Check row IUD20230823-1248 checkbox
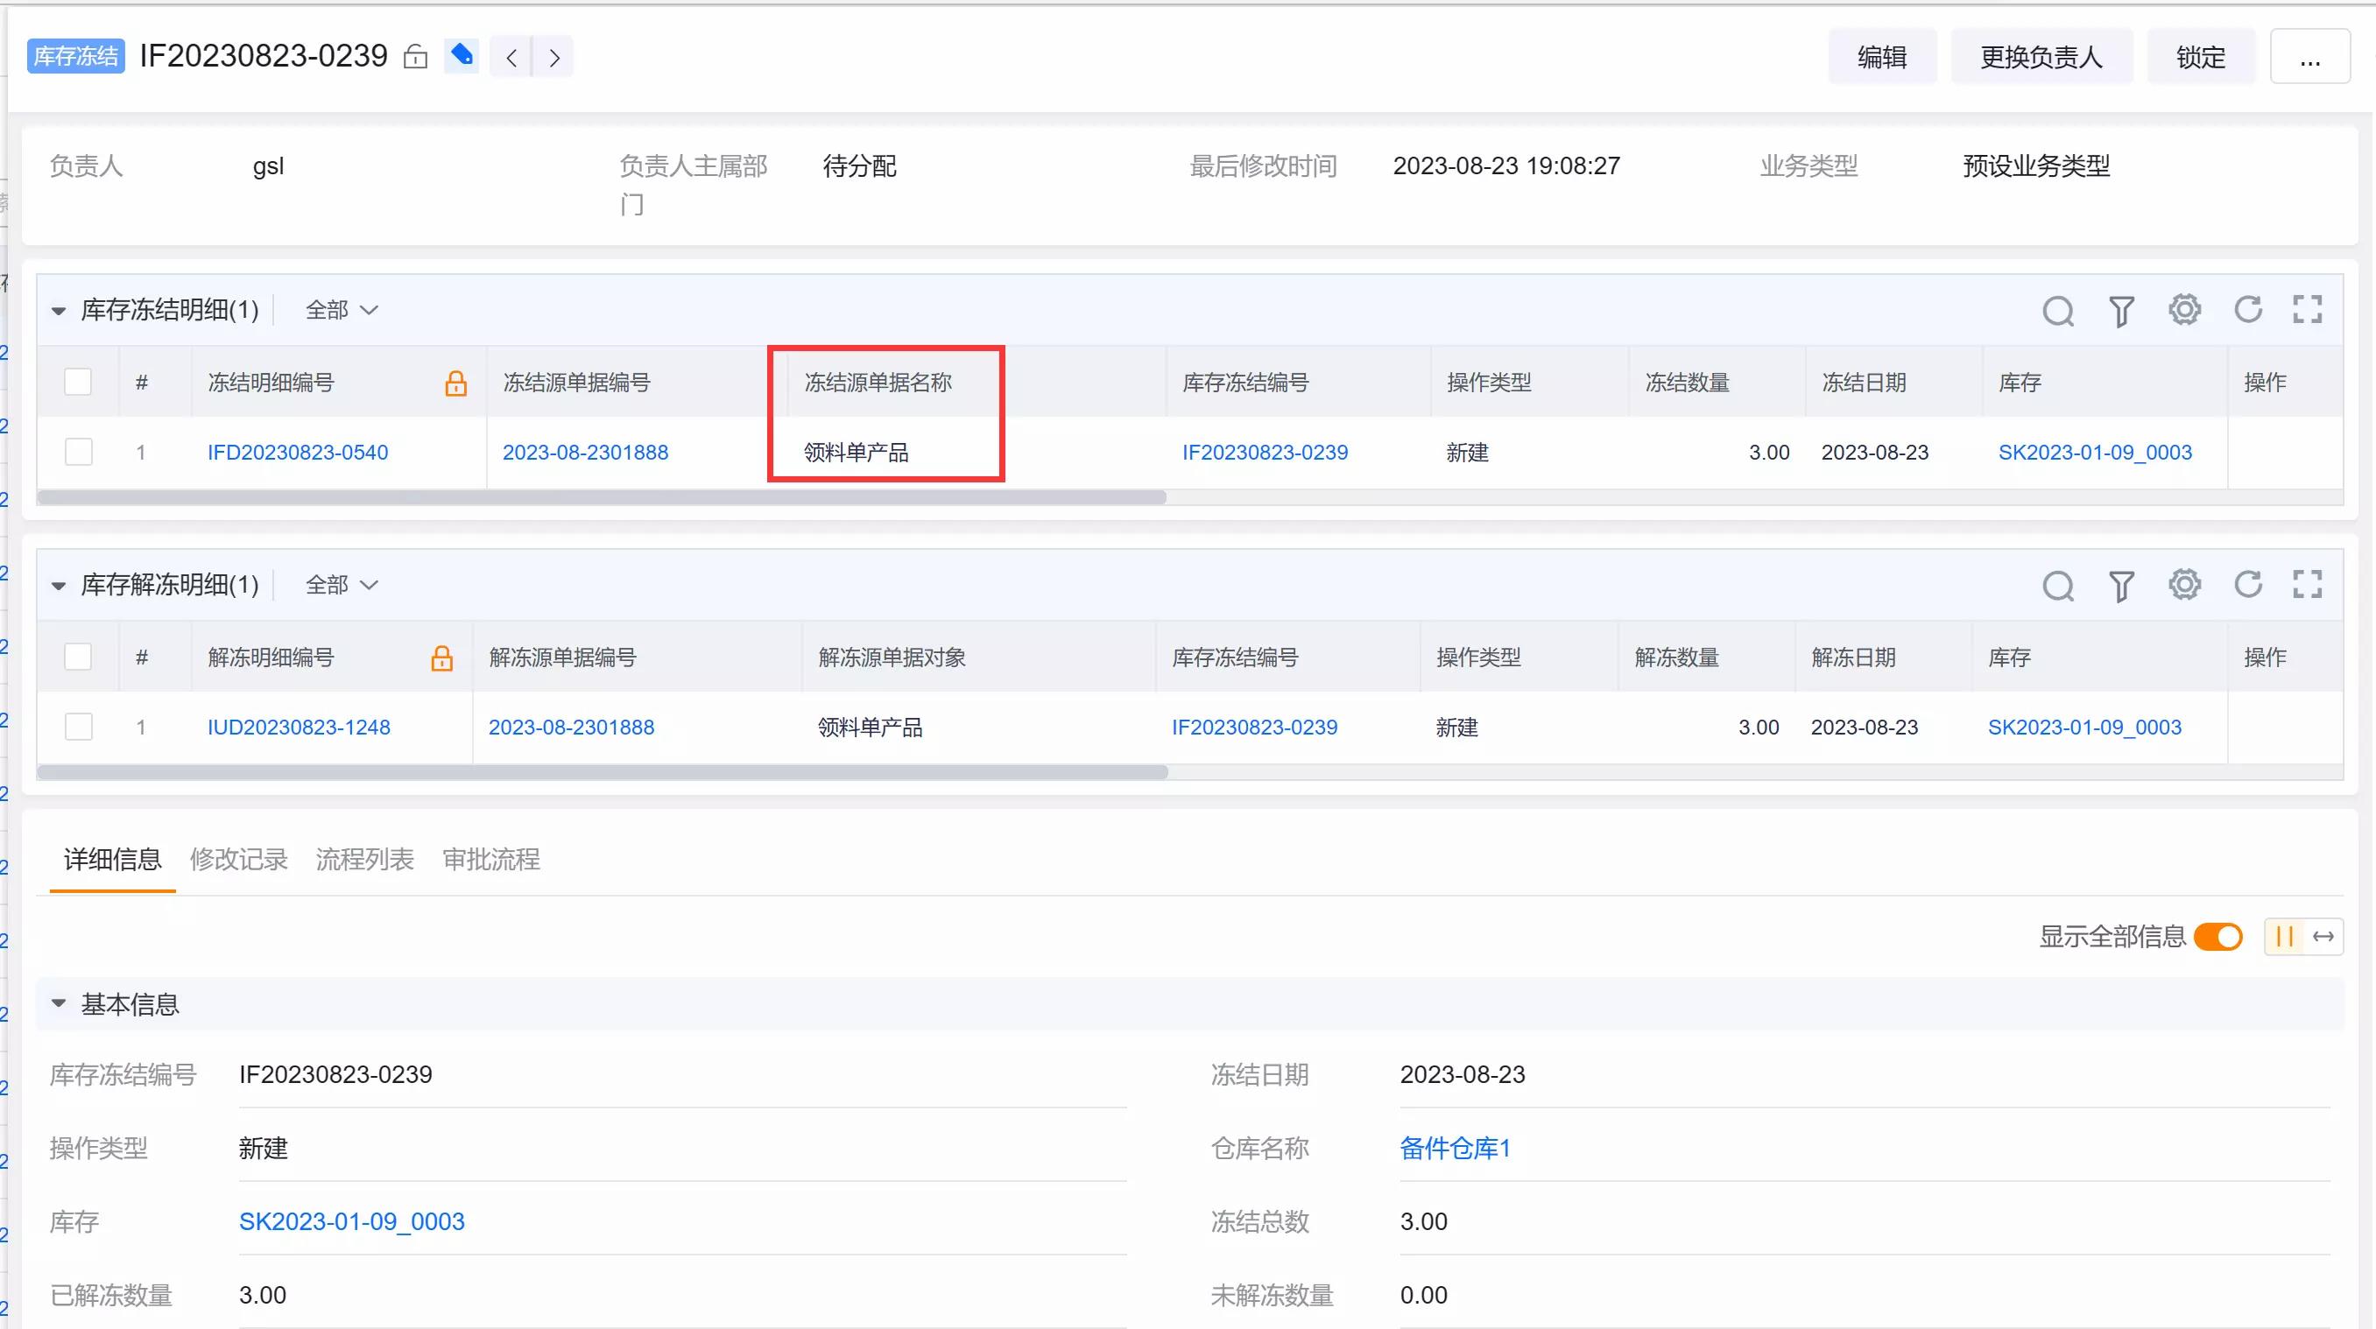The height and width of the screenshot is (1329, 2376). [x=79, y=727]
